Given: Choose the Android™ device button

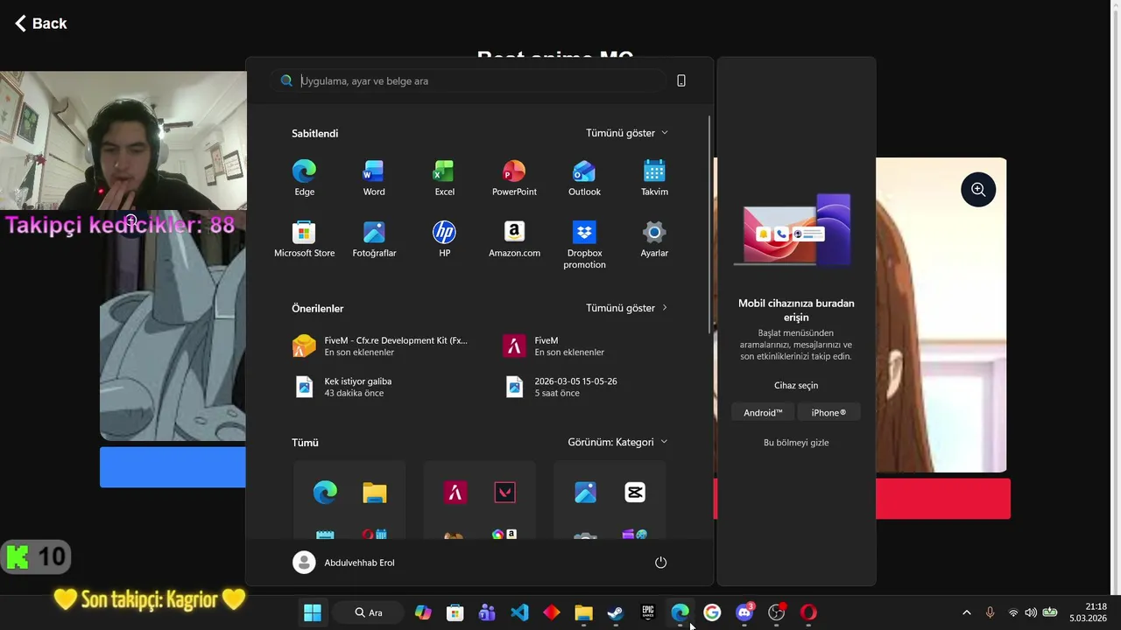Looking at the screenshot, I should [763, 412].
